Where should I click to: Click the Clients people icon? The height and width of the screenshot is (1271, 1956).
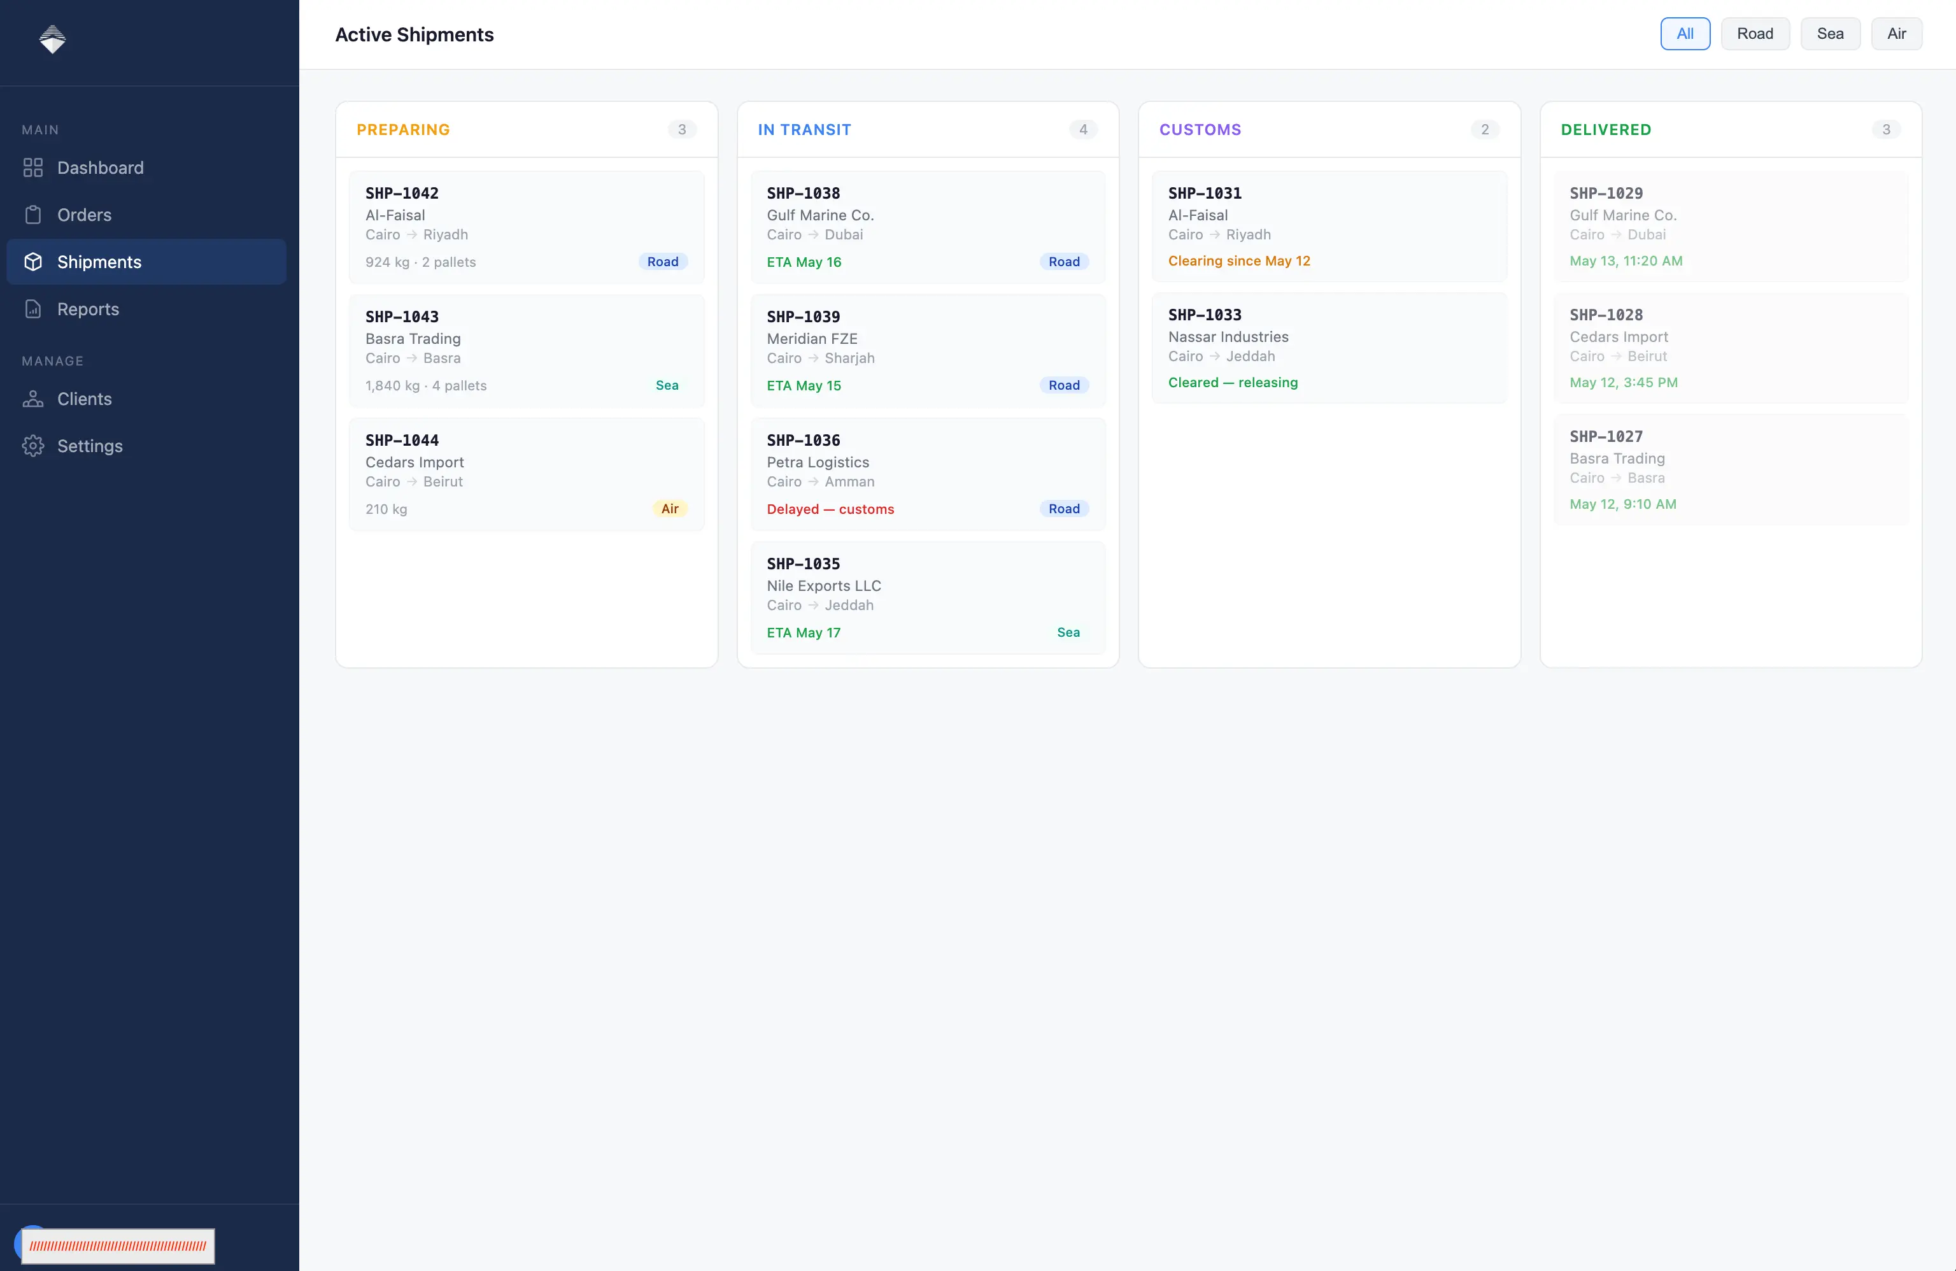[x=33, y=399]
